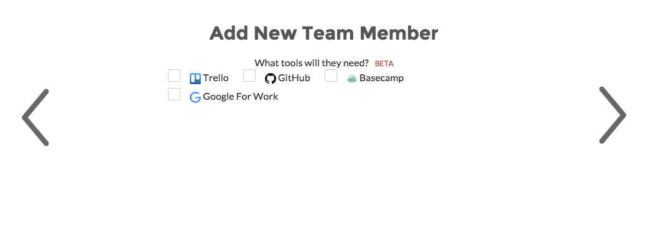Click the Basecamp text label
This screenshot has height=233, width=645.
coord(381,78)
